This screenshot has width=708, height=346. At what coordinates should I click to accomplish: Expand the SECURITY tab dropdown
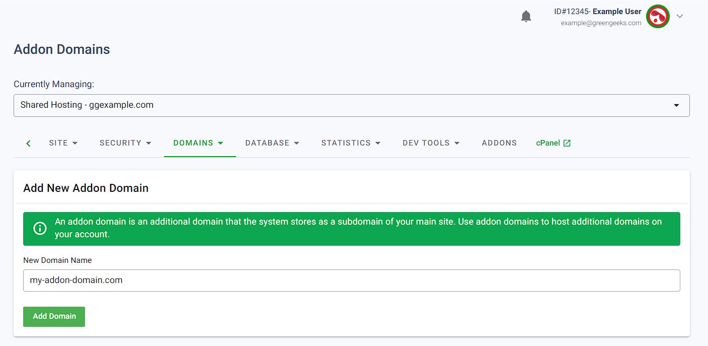pos(148,143)
